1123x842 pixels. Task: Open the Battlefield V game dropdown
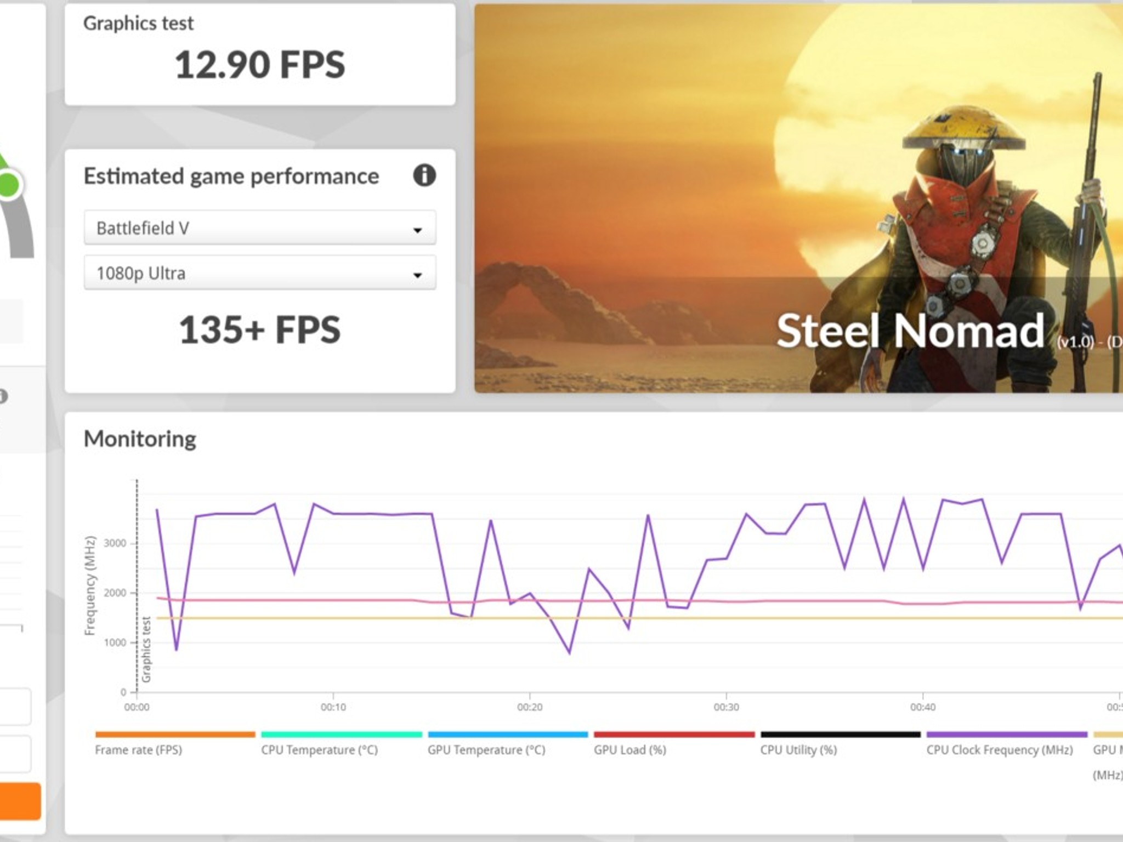point(260,227)
